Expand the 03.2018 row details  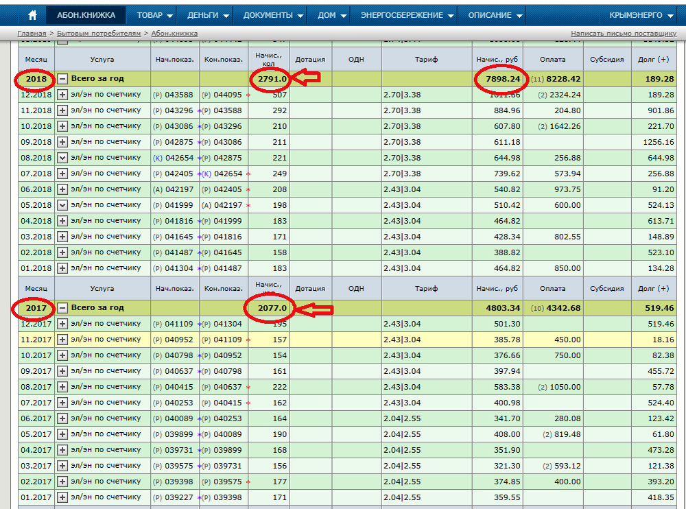62,237
